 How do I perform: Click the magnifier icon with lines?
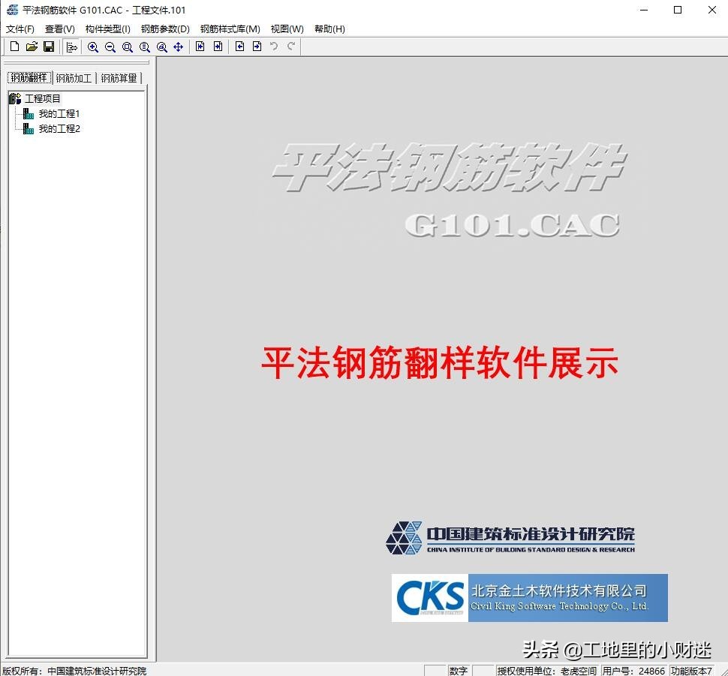click(144, 47)
